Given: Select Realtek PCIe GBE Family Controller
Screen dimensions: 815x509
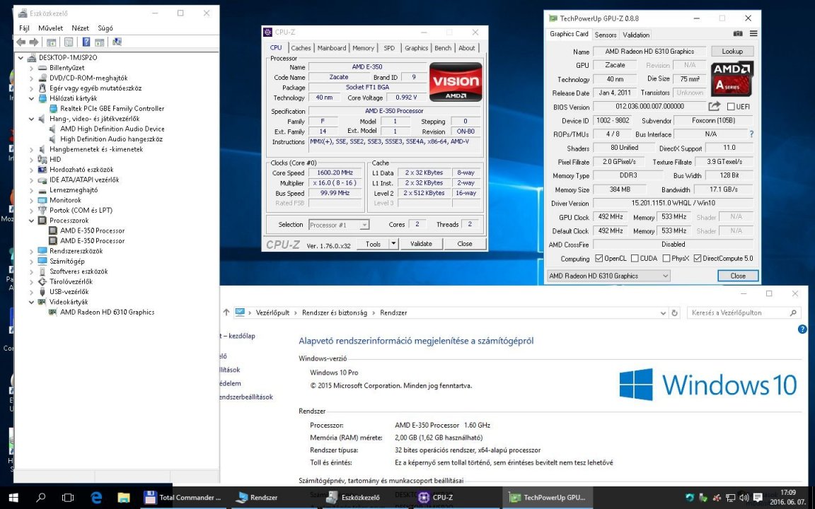Looking at the screenshot, I should pyautogui.click(x=112, y=109).
